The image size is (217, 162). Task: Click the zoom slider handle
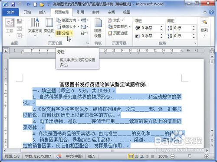[x=189, y=156]
